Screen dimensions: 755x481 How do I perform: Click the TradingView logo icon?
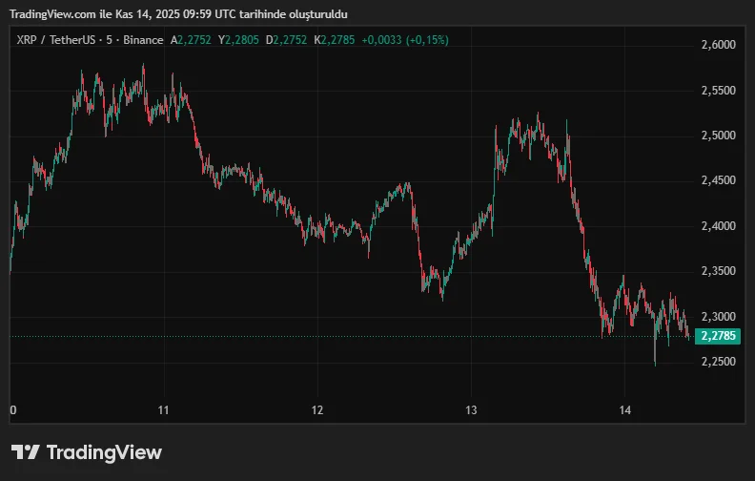[26, 452]
